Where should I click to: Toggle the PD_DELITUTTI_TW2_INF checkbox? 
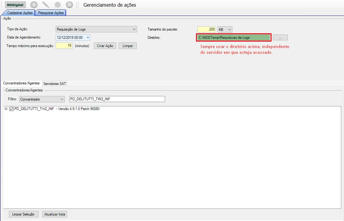pyautogui.click(x=12, y=109)
